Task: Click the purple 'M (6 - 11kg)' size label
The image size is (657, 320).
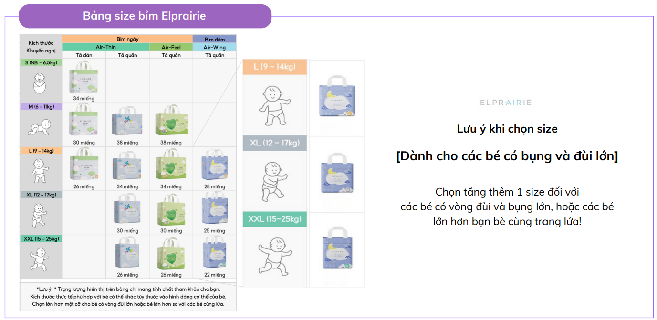Action: pyautogui.click(x=41, y=106)
